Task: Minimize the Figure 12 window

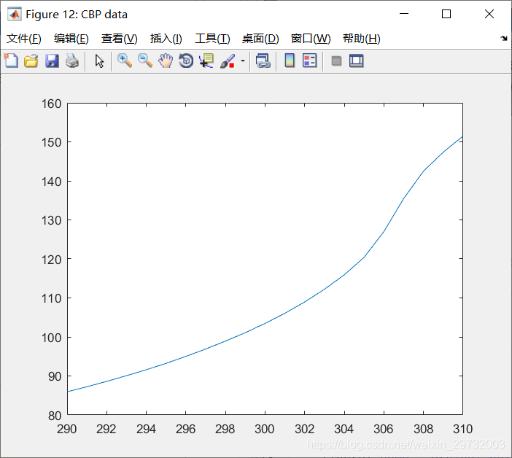Action: tap(404, 14)
